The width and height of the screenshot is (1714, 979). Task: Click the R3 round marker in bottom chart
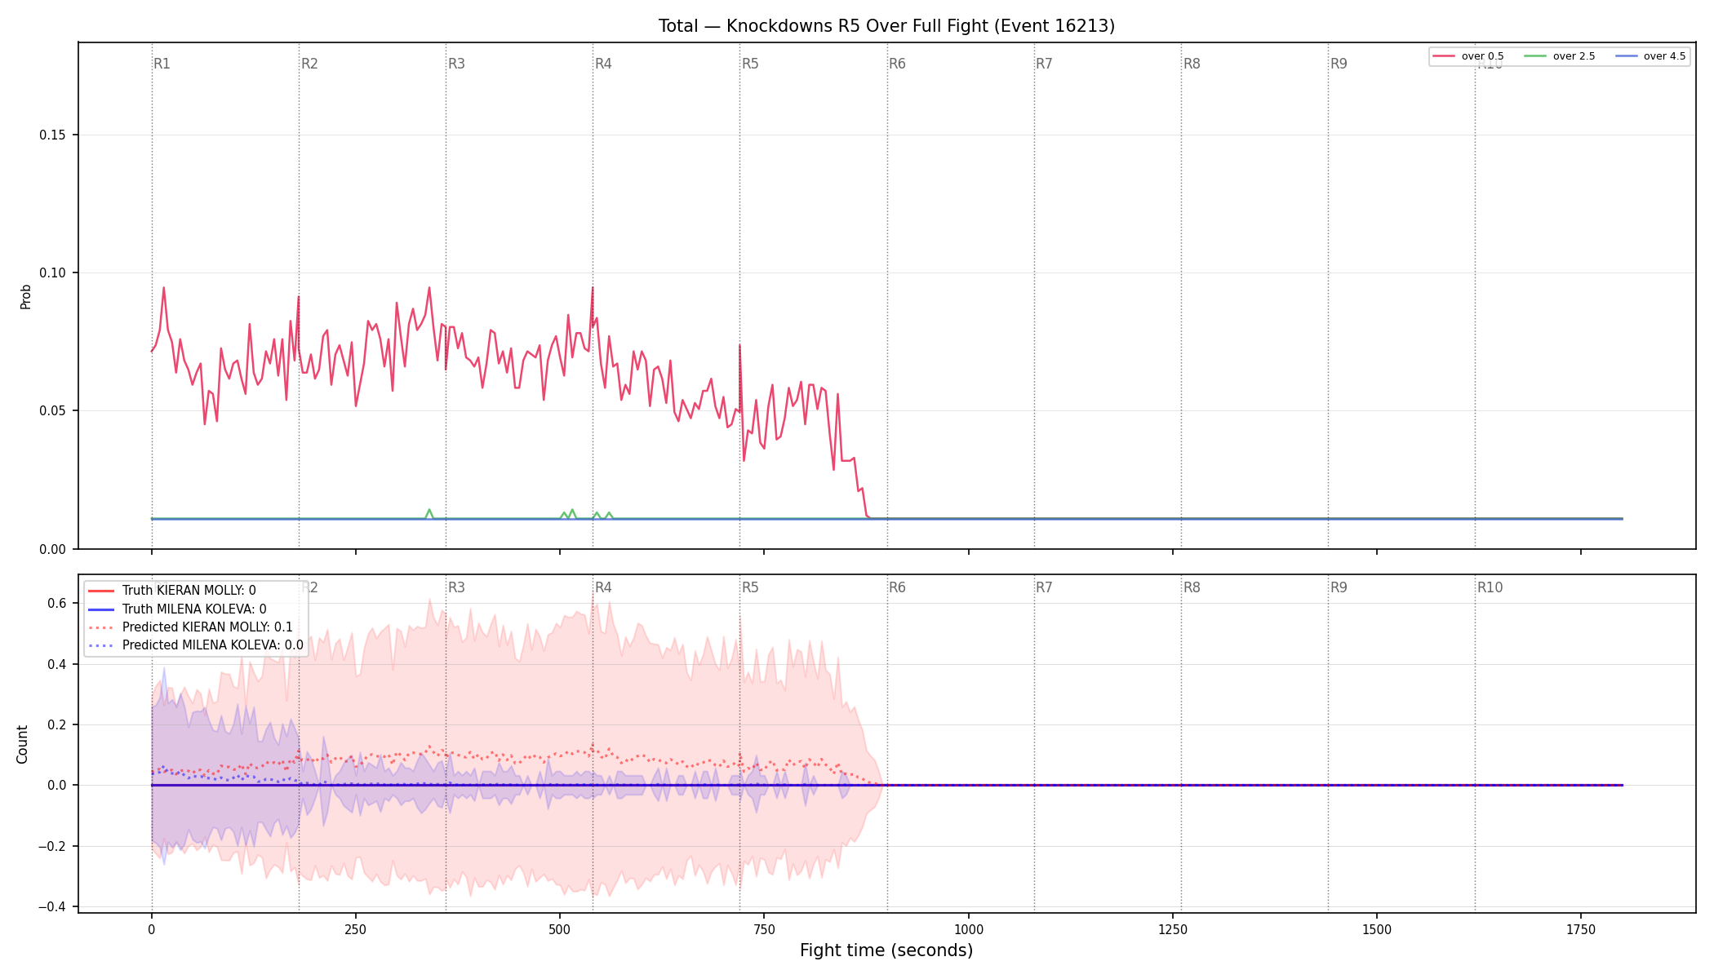pyautogui.click(x=456, y=587)
